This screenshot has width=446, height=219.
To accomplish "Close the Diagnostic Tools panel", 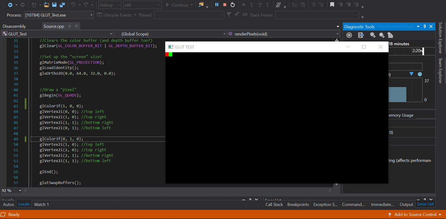I will pos(431,26).
